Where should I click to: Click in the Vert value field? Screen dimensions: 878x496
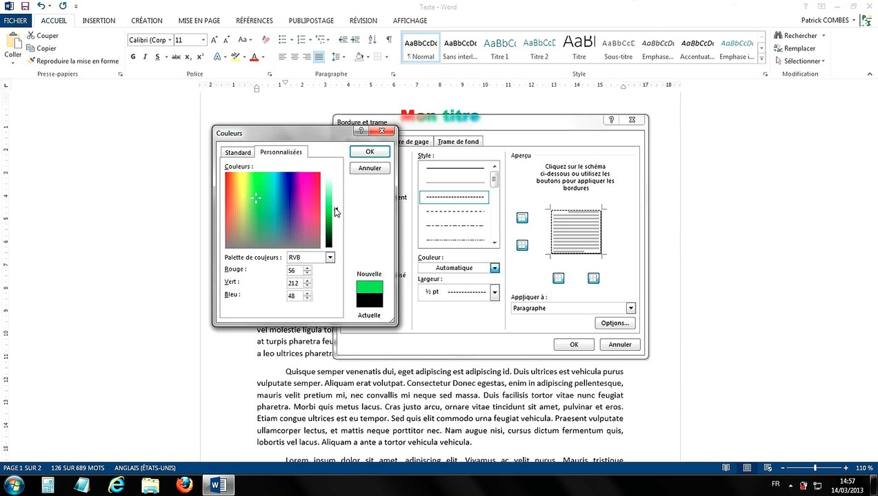click(x=295, y=283)
